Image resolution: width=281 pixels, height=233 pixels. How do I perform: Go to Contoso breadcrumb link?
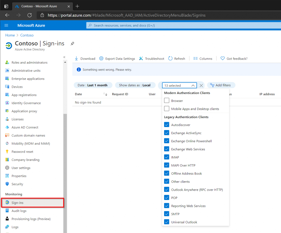point(27,35)
